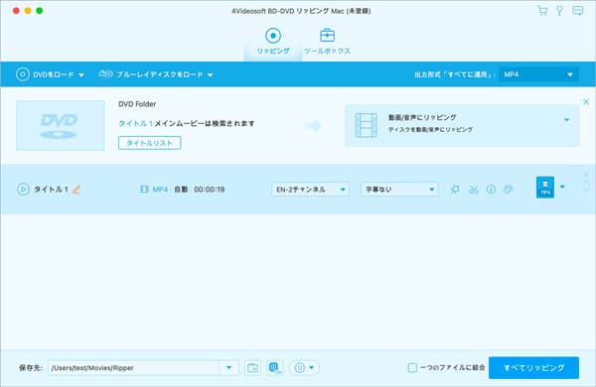Image resolution: width=596 pixels, height=387 pixels.
Task: Click the film strip ripping mode icon
Action: point(366,125)
